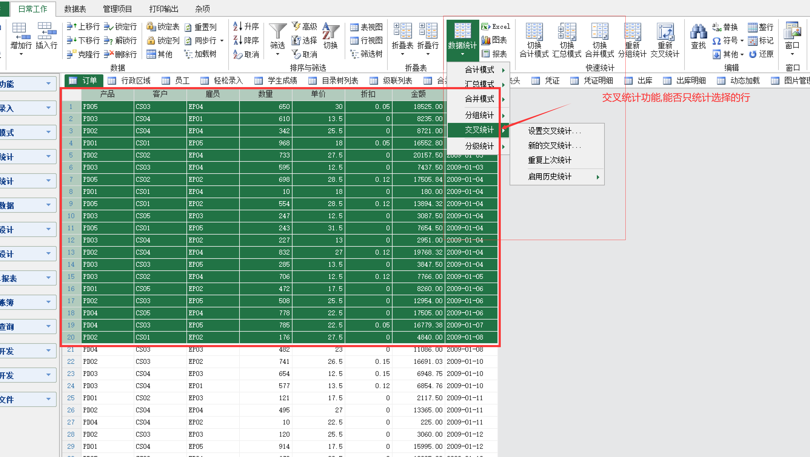Click the 重新交叉统计 icon

click(x=665, y=32)
